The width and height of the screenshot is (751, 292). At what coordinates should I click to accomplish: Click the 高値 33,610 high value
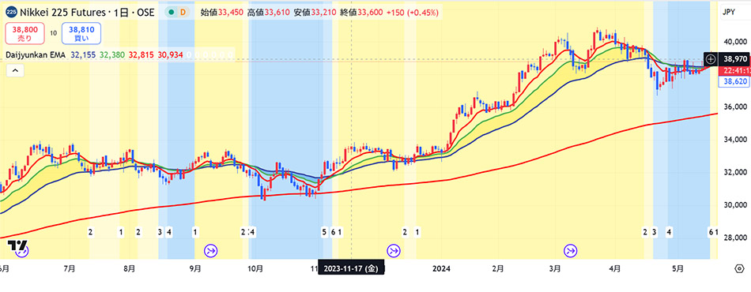click(268, 13)
